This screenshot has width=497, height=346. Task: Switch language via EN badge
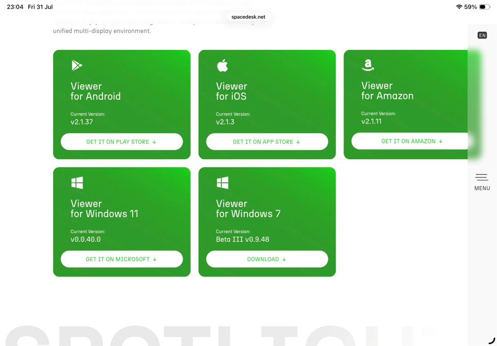point(482,35)
